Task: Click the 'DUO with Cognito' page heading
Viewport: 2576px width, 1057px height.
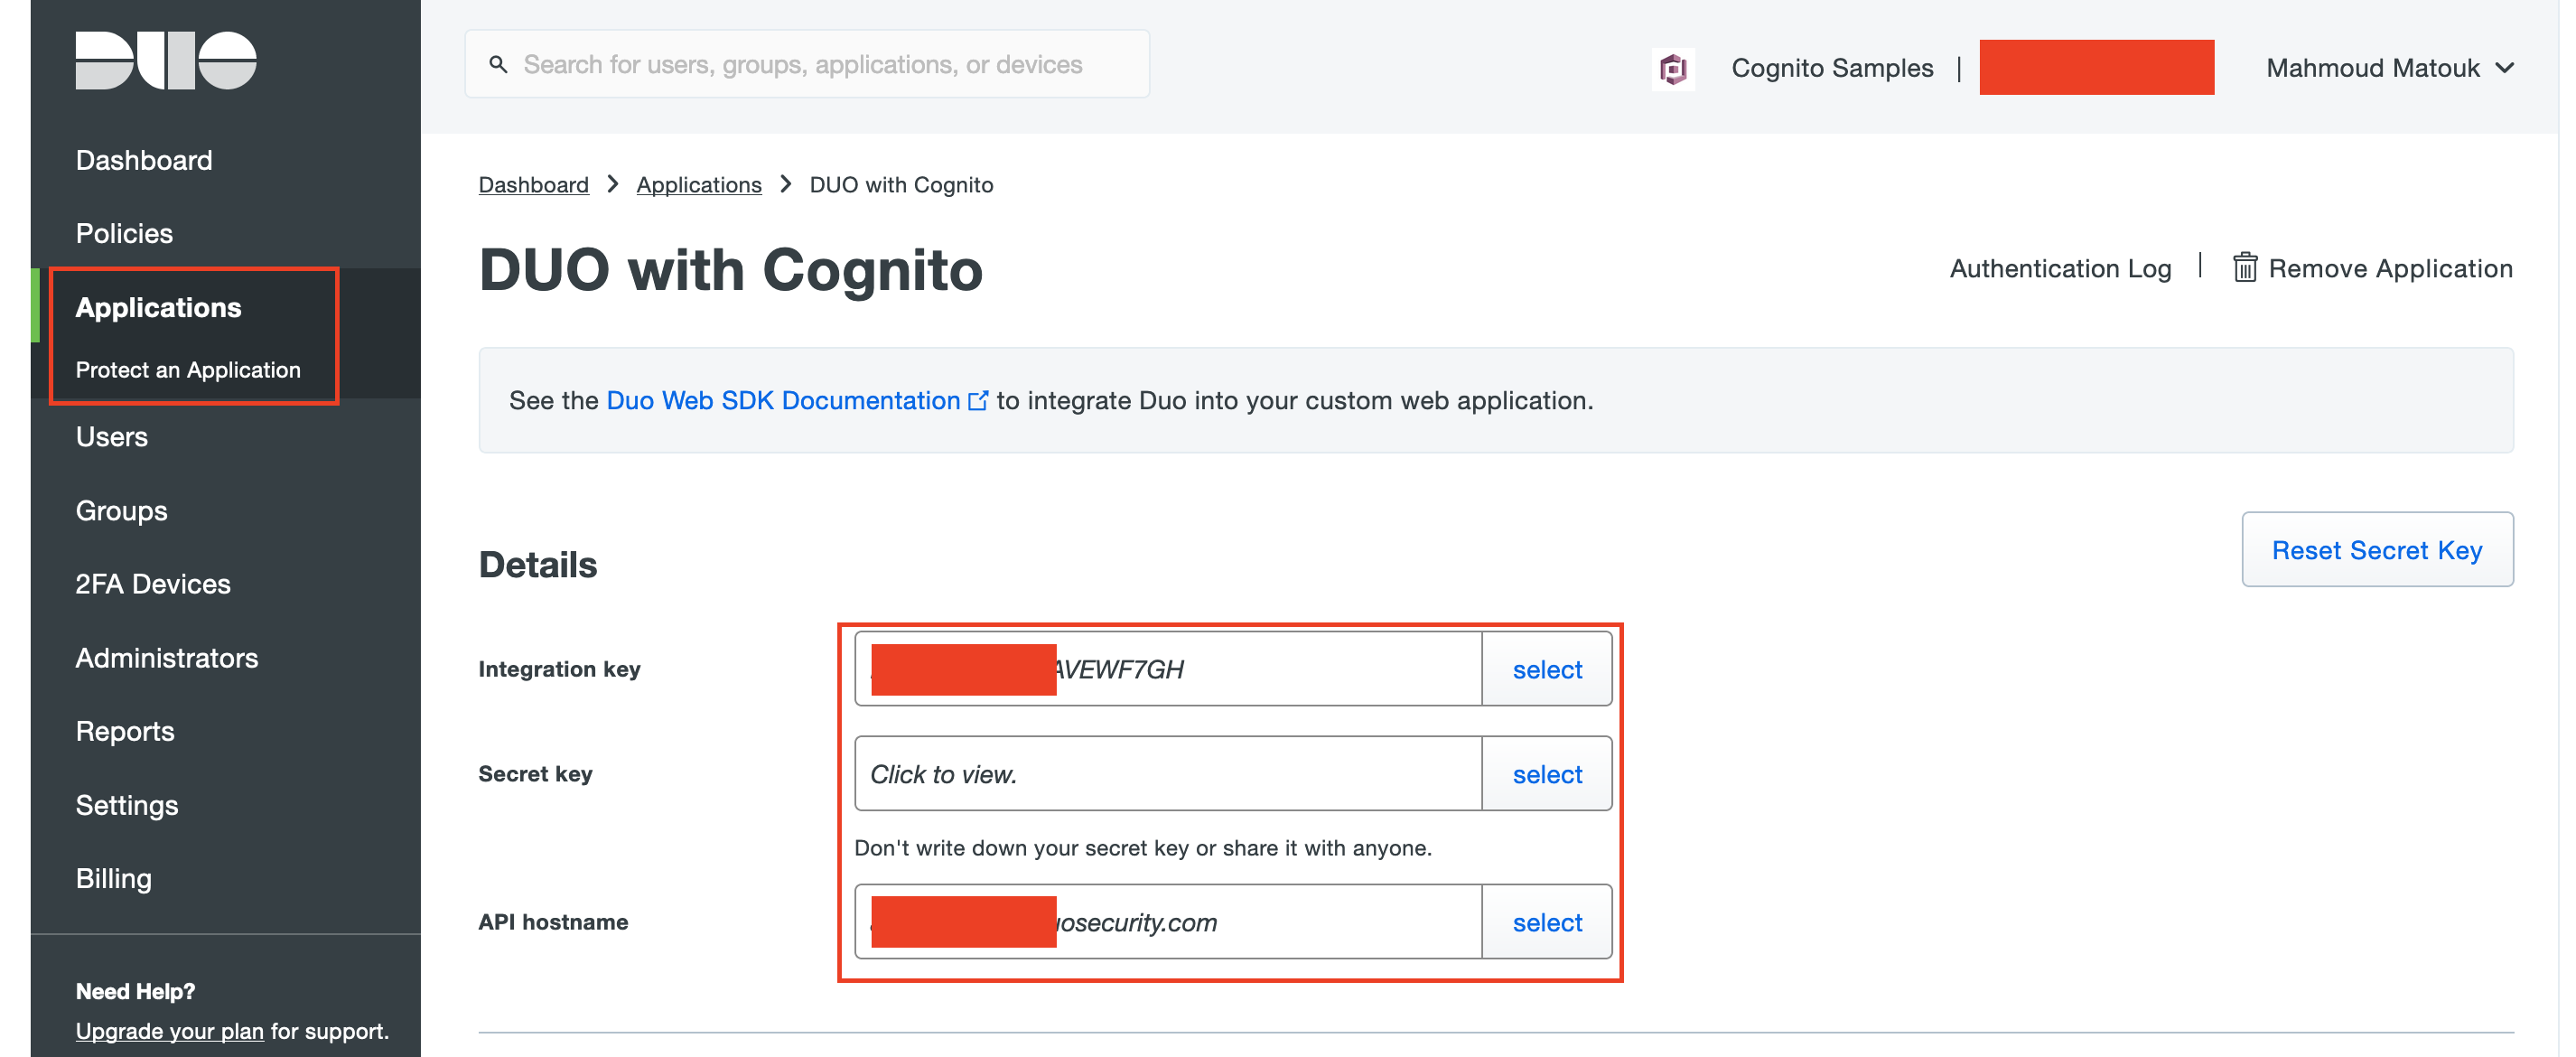Action: point(731,270)
